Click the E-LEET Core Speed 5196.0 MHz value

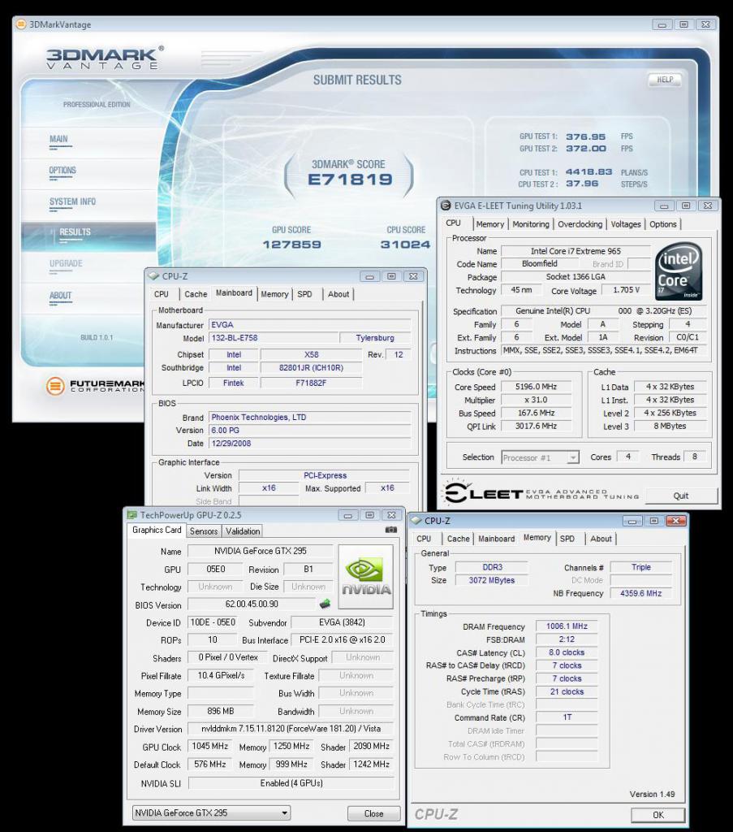pyautogui.click(x=536, y=387)
